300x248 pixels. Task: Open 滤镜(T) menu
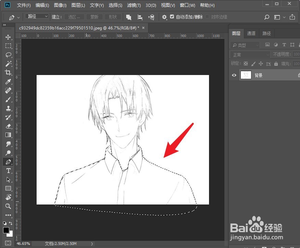point(134,5)
